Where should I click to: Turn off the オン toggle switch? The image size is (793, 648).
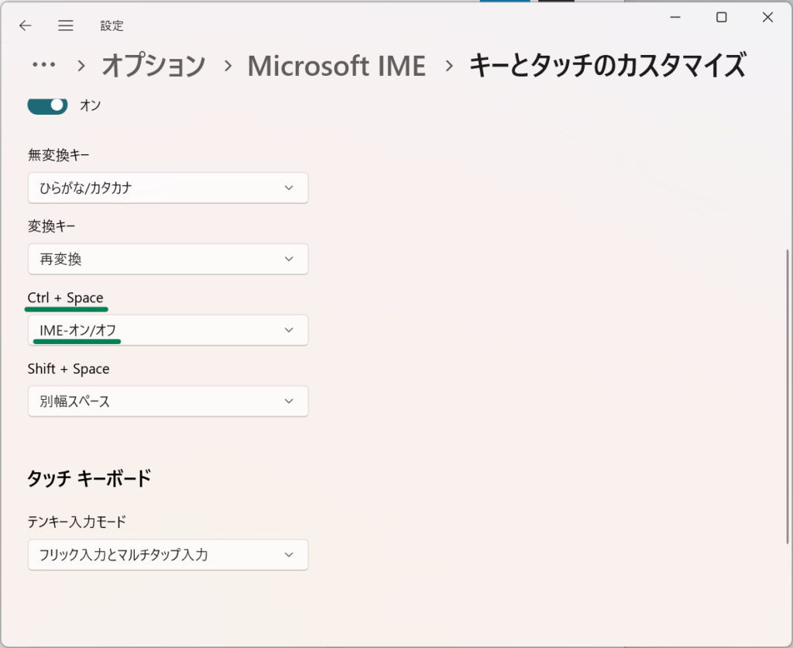click(47, 105)
